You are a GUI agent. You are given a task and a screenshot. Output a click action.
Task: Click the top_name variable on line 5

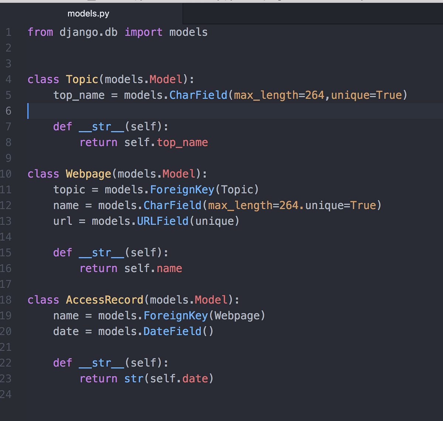79,95
